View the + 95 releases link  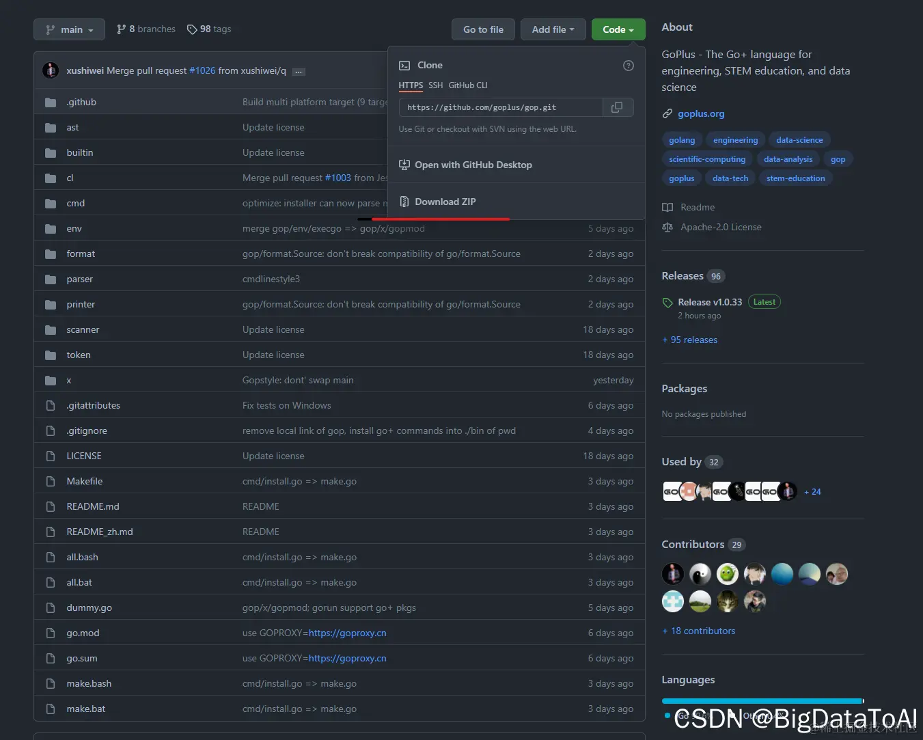point(689,340)
